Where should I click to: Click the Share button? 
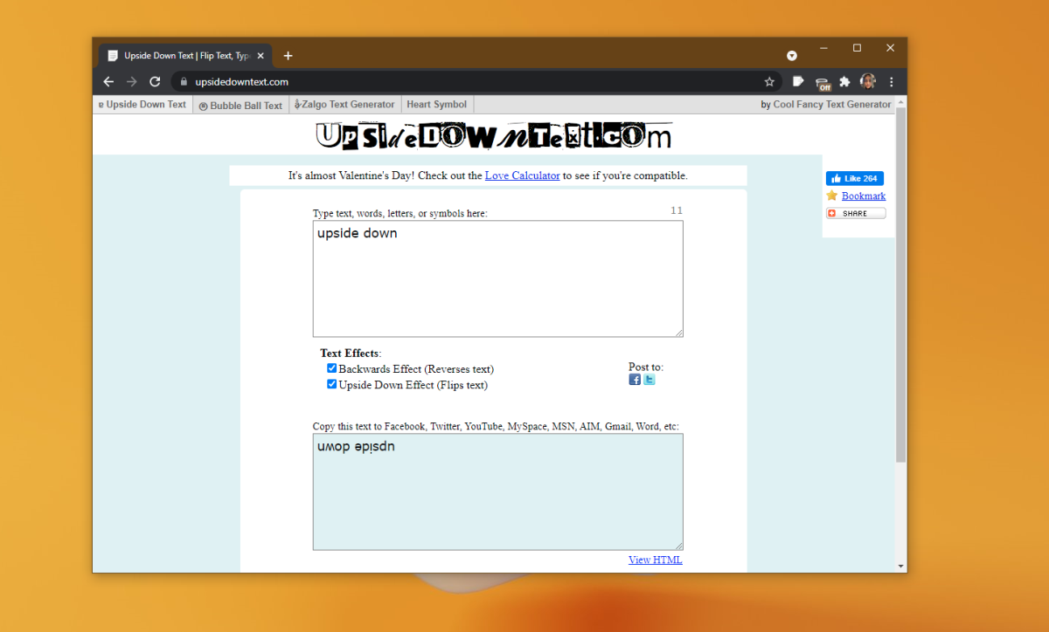(x=856, y=213)
